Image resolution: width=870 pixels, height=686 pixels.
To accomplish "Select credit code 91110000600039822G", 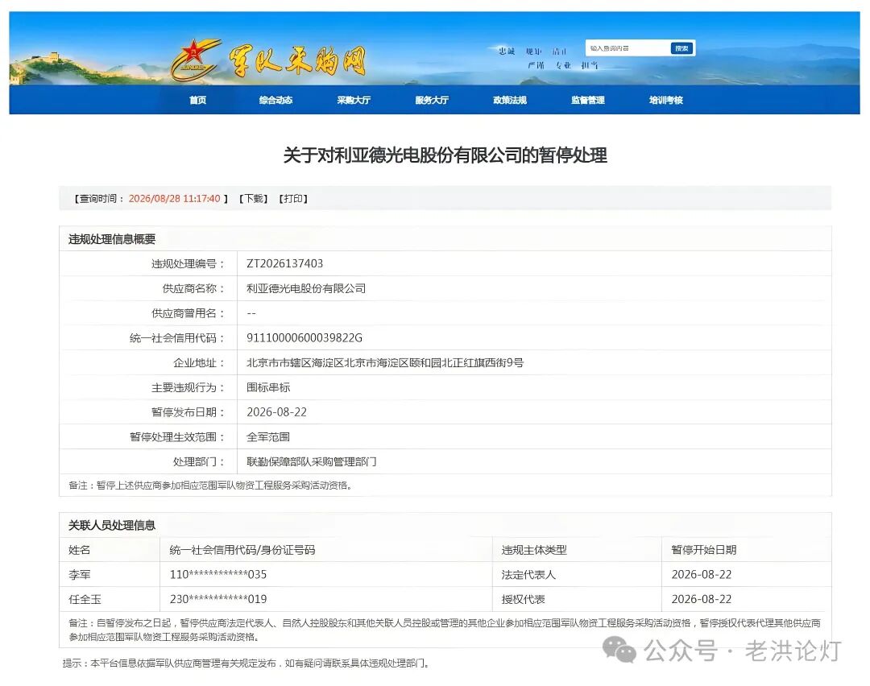I will pos(304,337).
